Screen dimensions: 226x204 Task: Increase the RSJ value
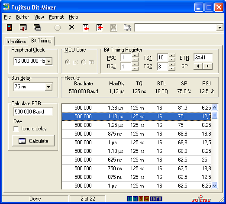[x=135, y=65]
